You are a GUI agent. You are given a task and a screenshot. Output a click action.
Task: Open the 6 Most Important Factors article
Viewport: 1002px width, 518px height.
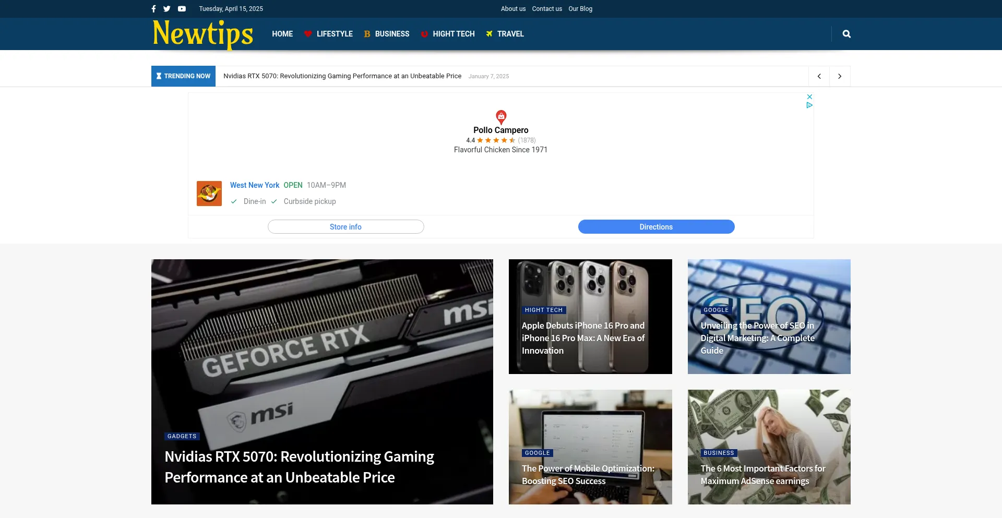(763, 475)
